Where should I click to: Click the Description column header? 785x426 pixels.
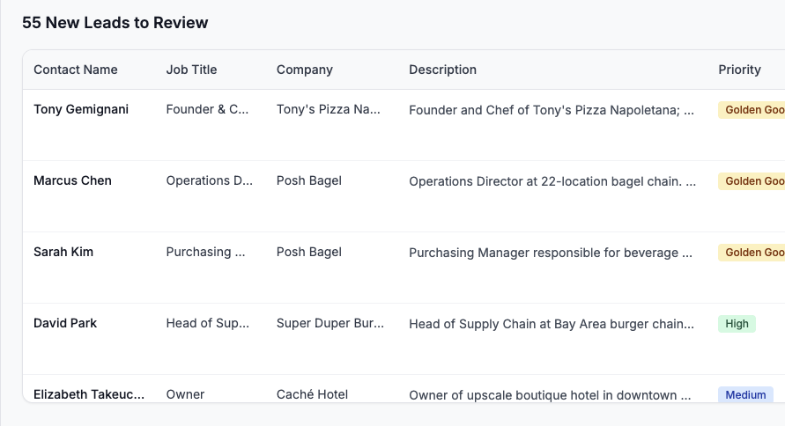[x=442, y=70]
